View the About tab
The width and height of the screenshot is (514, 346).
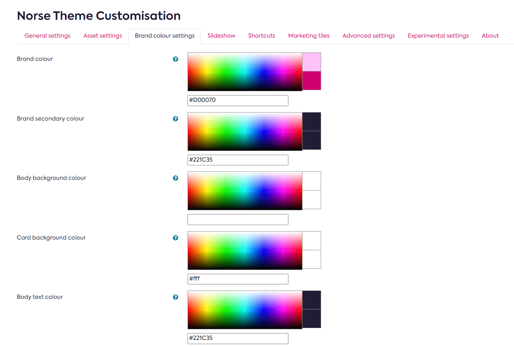click(x=490, y=36)
